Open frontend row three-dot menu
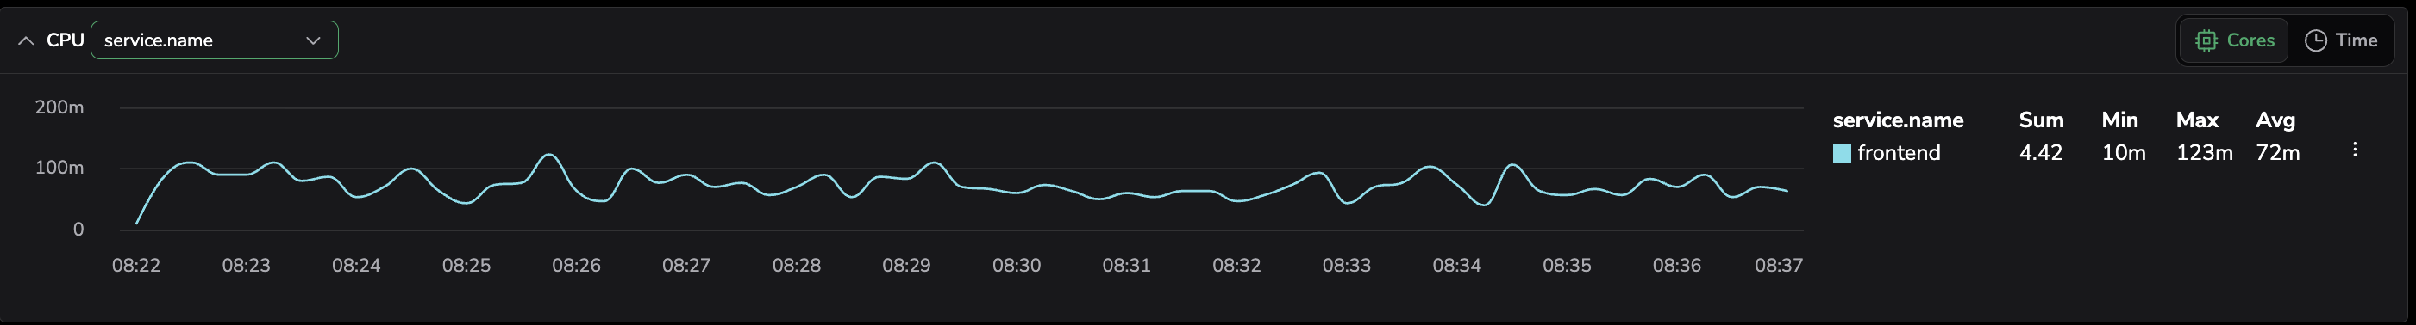This screenshot has height=325, width=2416. 2354,150
